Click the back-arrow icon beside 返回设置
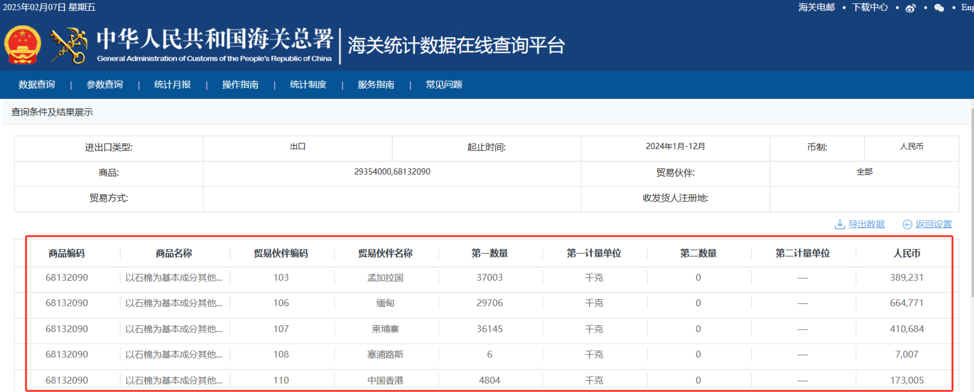974x392 pixels. 907,224
